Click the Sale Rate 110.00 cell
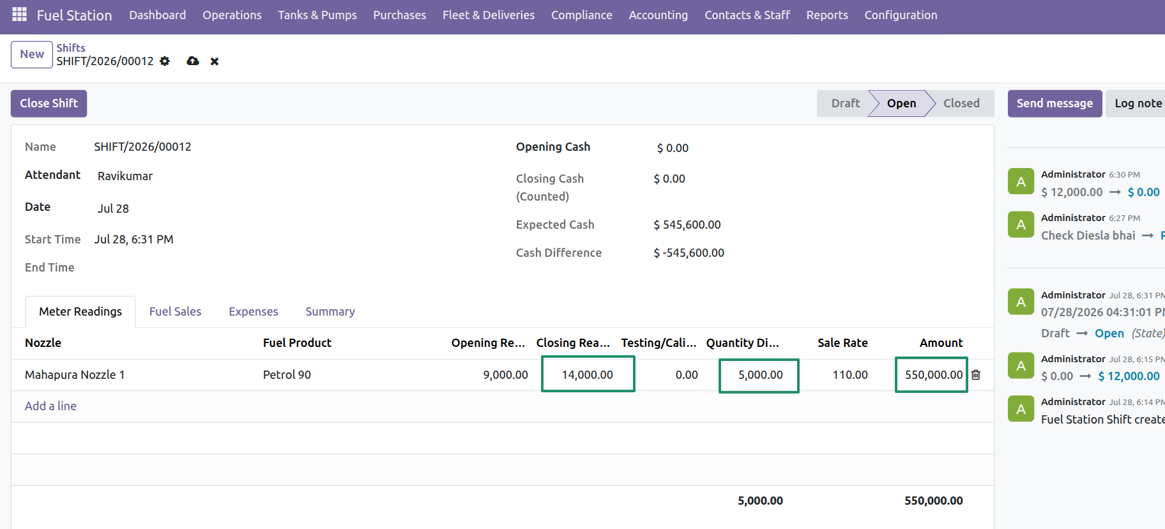The image size is (1165, 529). click(849, 375)
